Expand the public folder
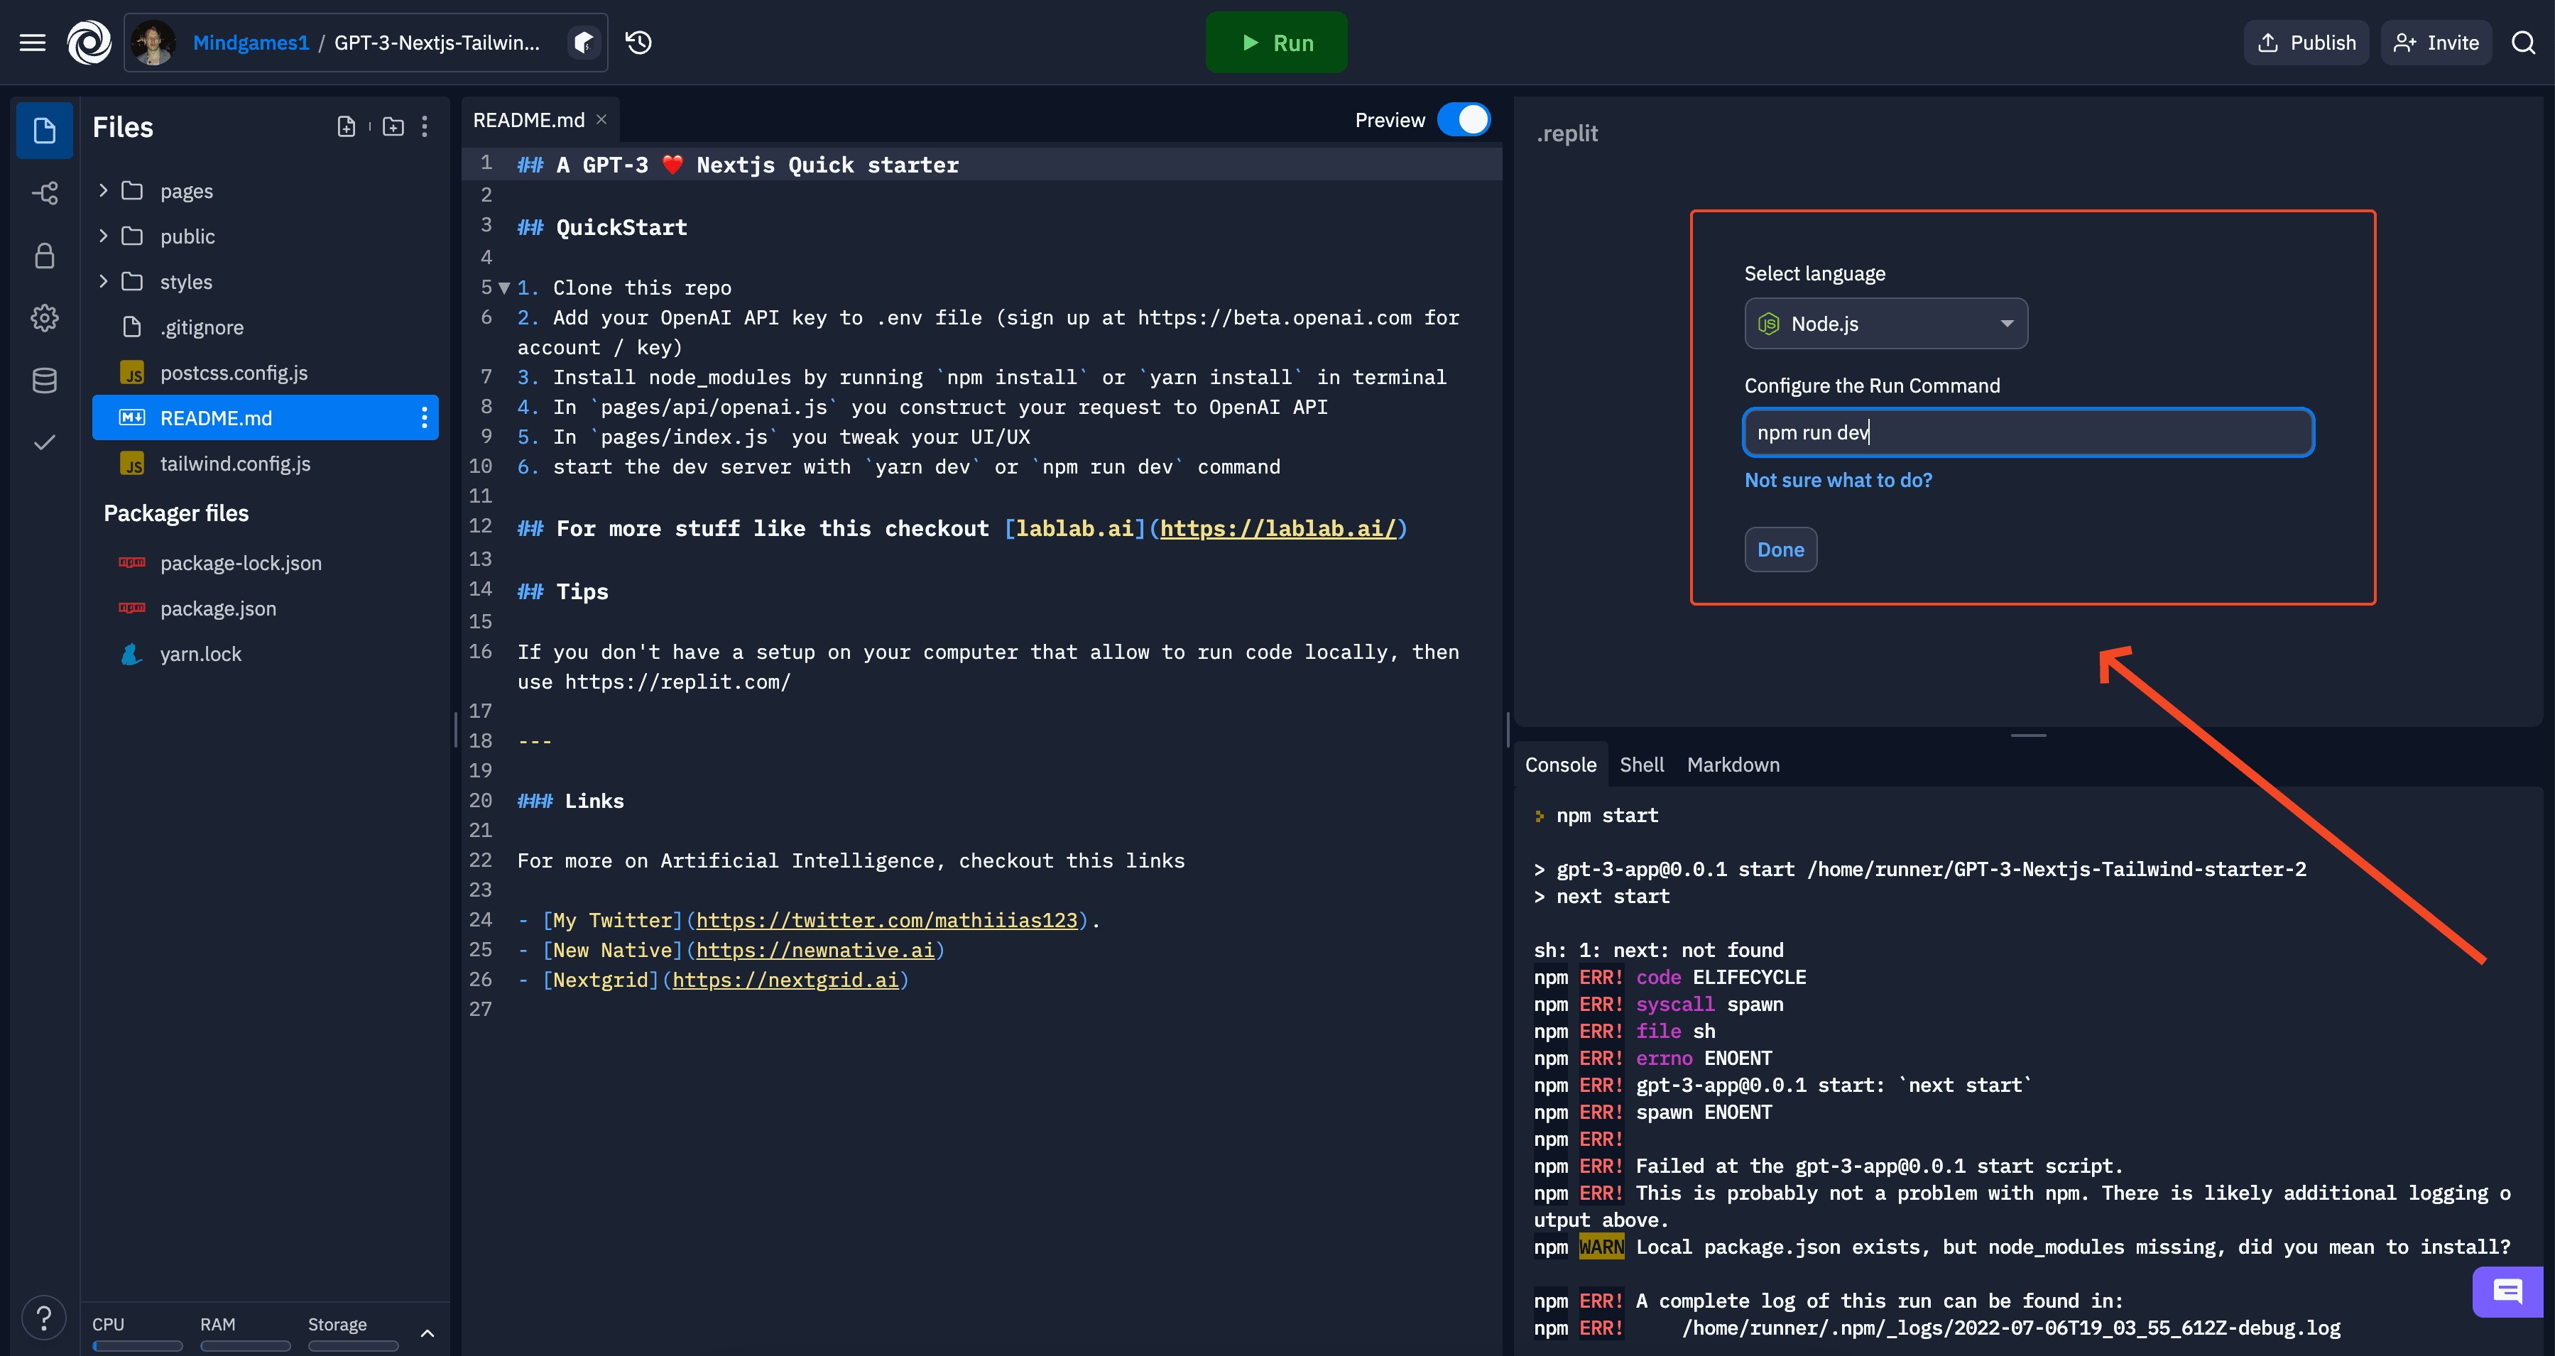This screenshot has width=2555, height=1356. (103, 236)
